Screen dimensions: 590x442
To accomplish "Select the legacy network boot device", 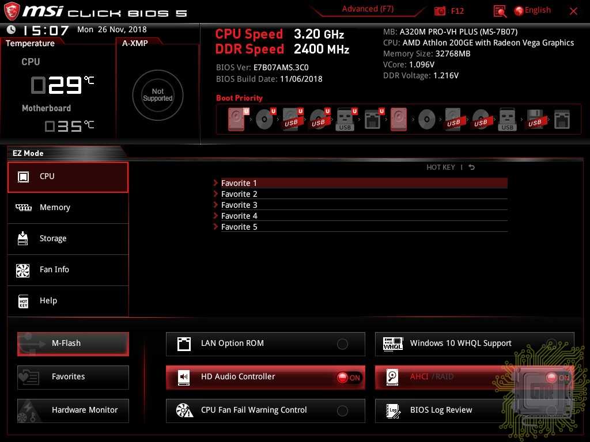I will (562, 119).
